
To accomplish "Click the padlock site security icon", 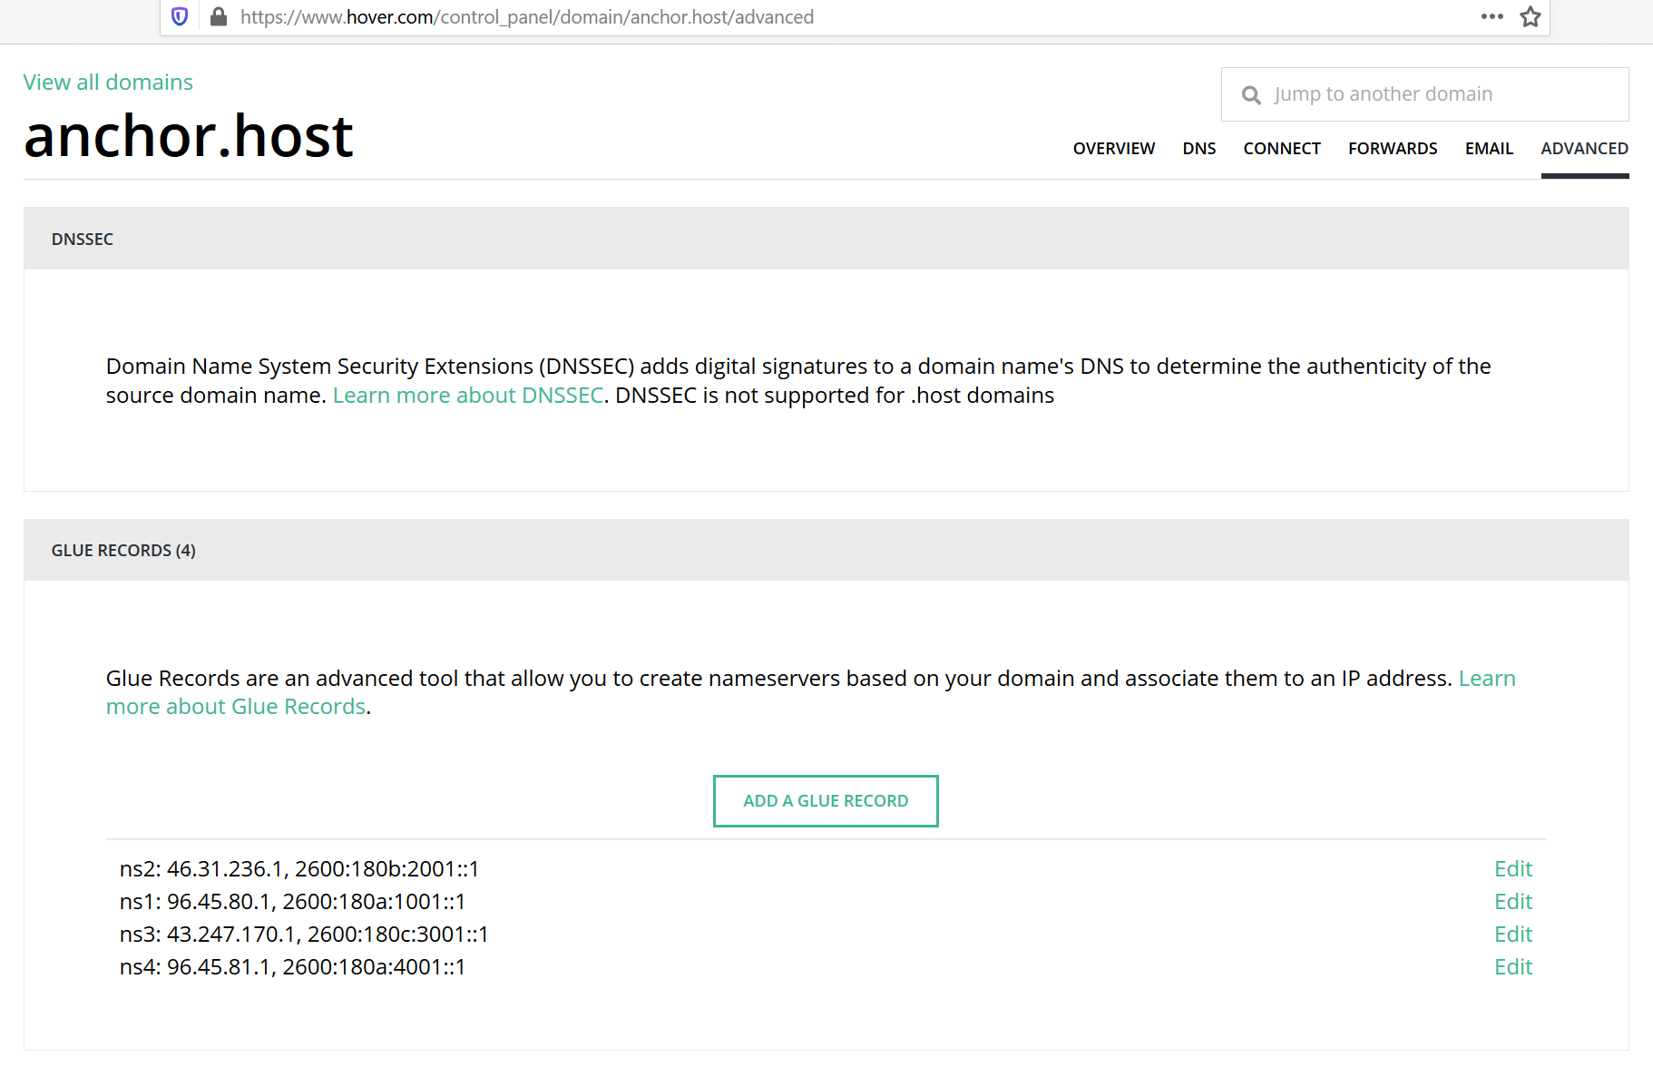I will (218, 16).
